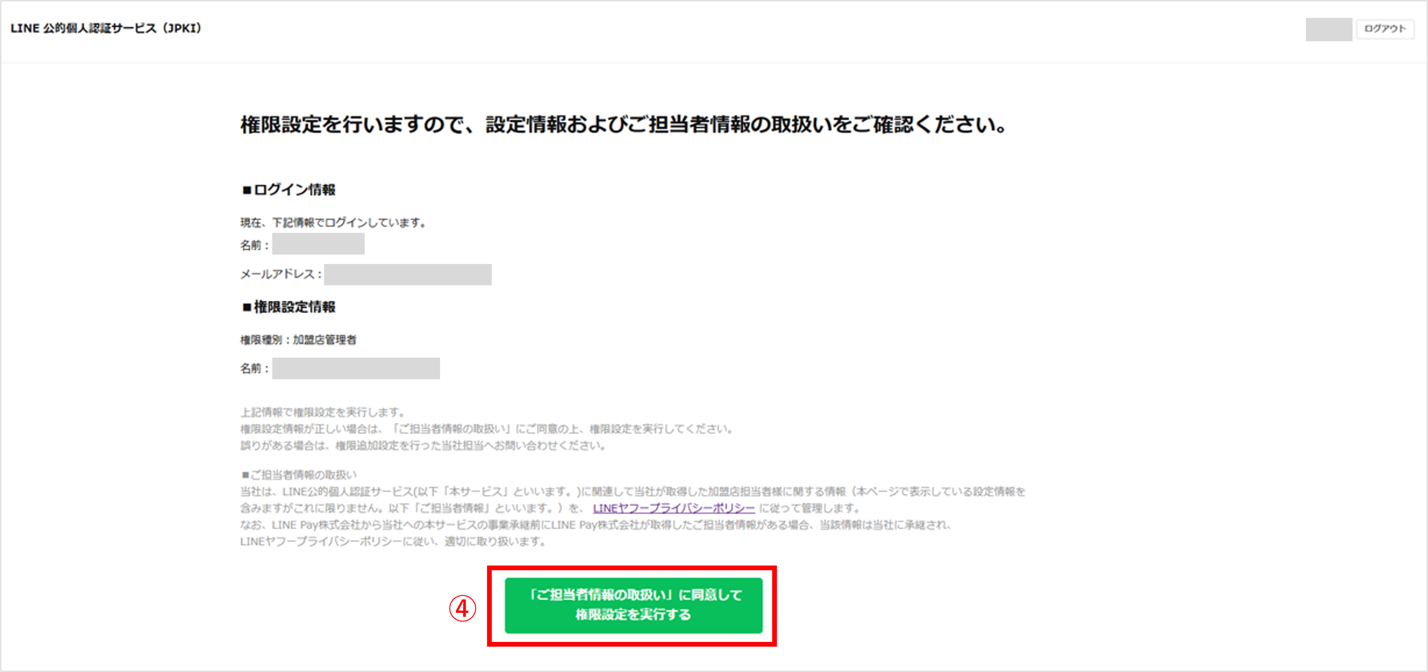Viewport: 1428px width, 672px height.
Task: Click the green 権限設定を実行する agreement button
Action: click(x=633, y=605)
